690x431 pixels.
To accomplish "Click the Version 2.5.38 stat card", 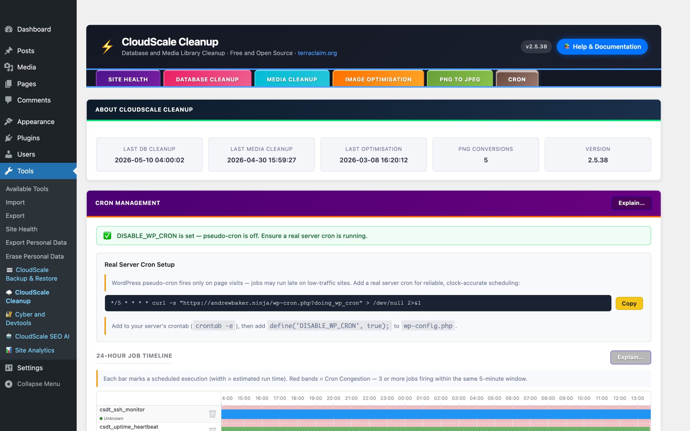I will tap(598, 155).
